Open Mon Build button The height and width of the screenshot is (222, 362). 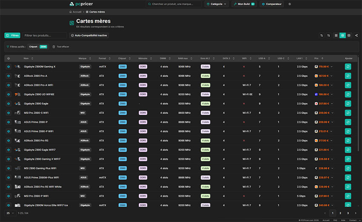(x=244, y=4)
